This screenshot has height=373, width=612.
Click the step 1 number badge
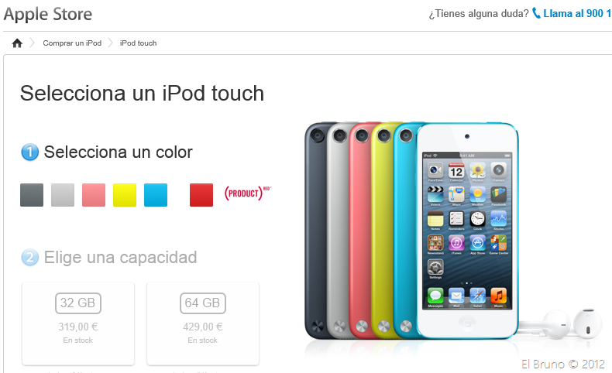(30, 152)
